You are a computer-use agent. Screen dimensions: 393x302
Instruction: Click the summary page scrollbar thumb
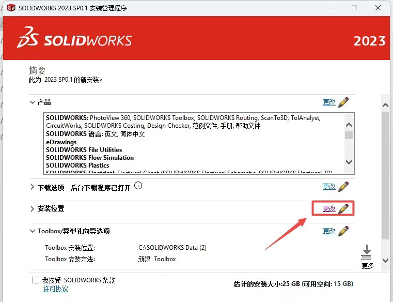(x=385, y=175)
